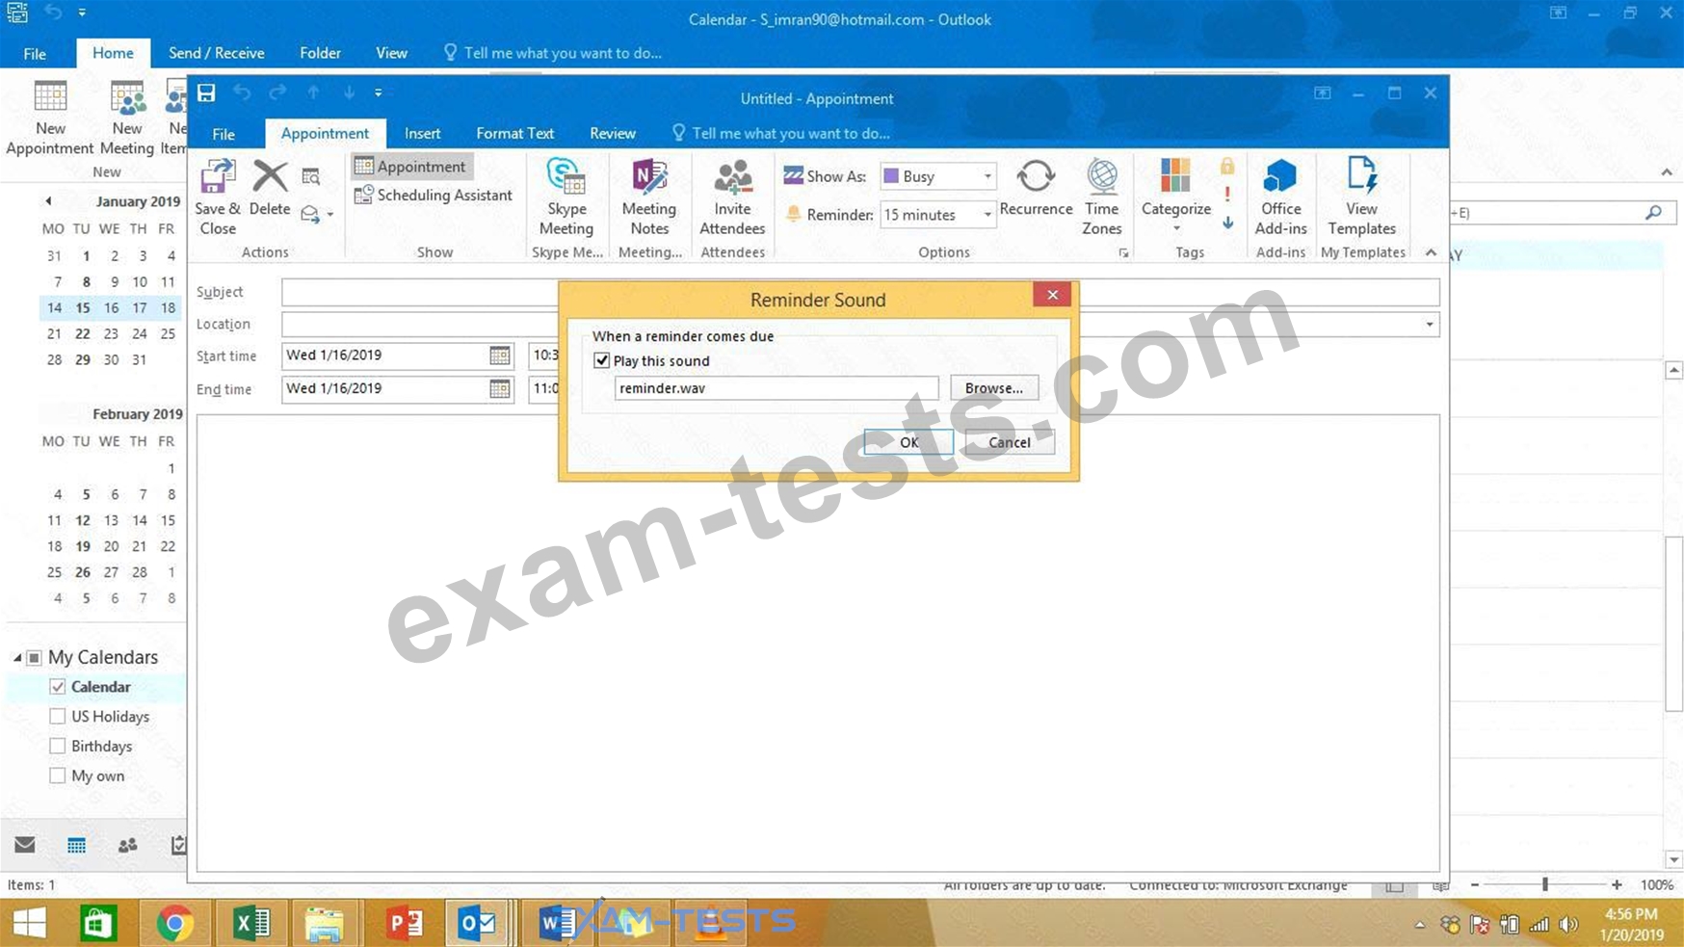Uncheck the Calendar checkbox under My Calendars
Screen dimensions: 1684x947
tap(58, 687)
